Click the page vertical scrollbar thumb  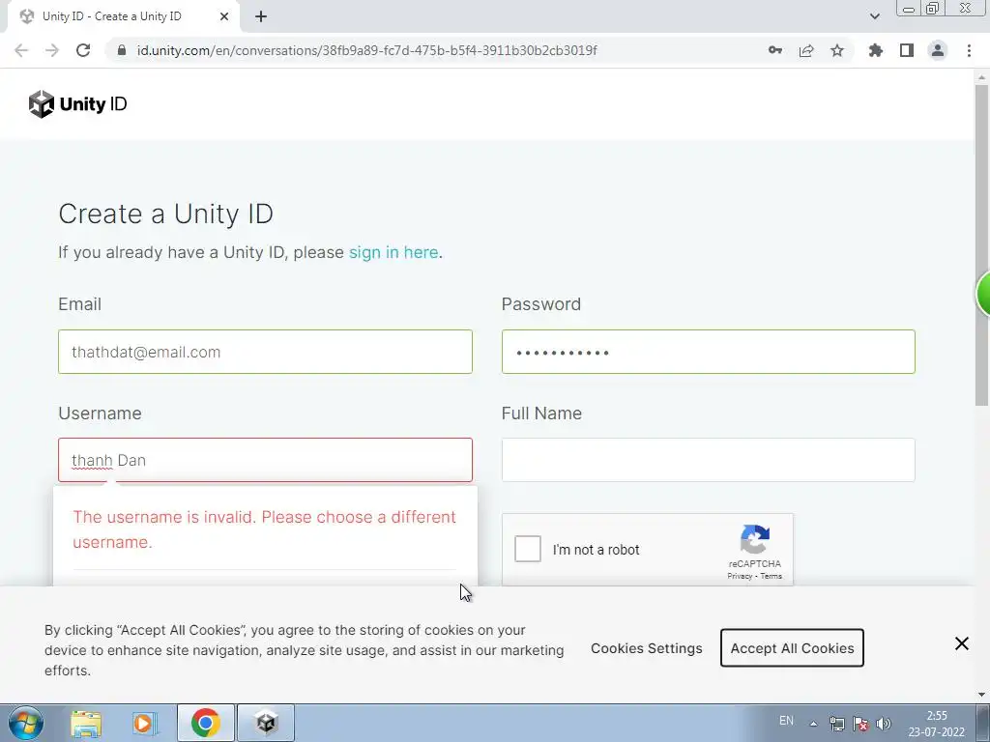pyautogui.click(x=982, y=244)
